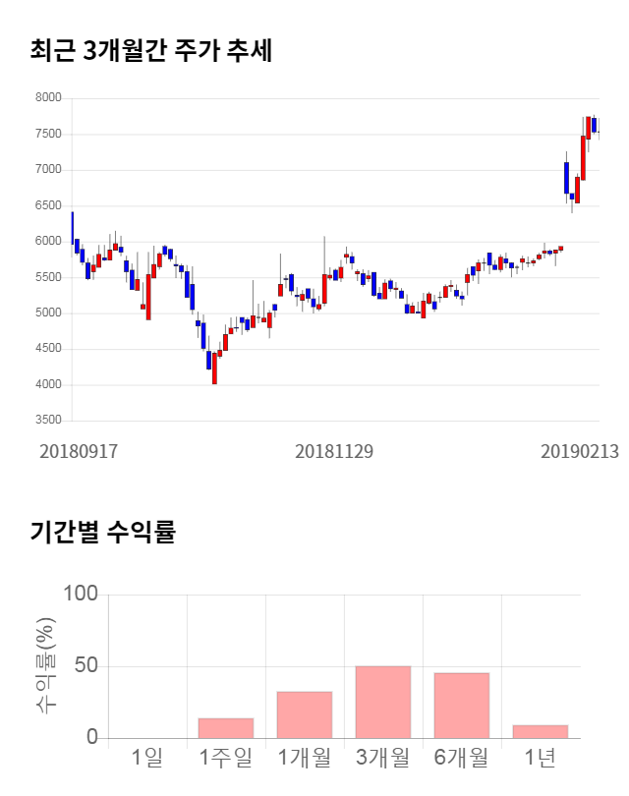Select the 1개월 period label
629x796 pixels.
pos(305,758)
